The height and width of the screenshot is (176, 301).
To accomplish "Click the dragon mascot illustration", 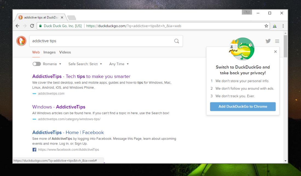I will [x=242, y=49].
